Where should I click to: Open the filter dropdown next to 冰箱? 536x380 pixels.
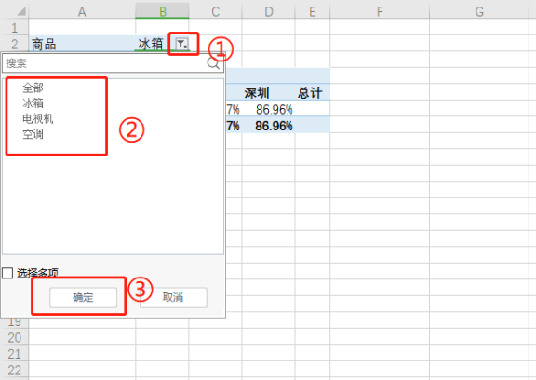click(181, 44)
